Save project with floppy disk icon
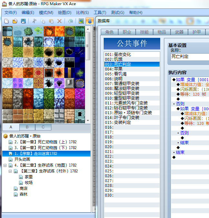Image resolution: width=209 pixels, height=218 pixels. click(23, 21)
